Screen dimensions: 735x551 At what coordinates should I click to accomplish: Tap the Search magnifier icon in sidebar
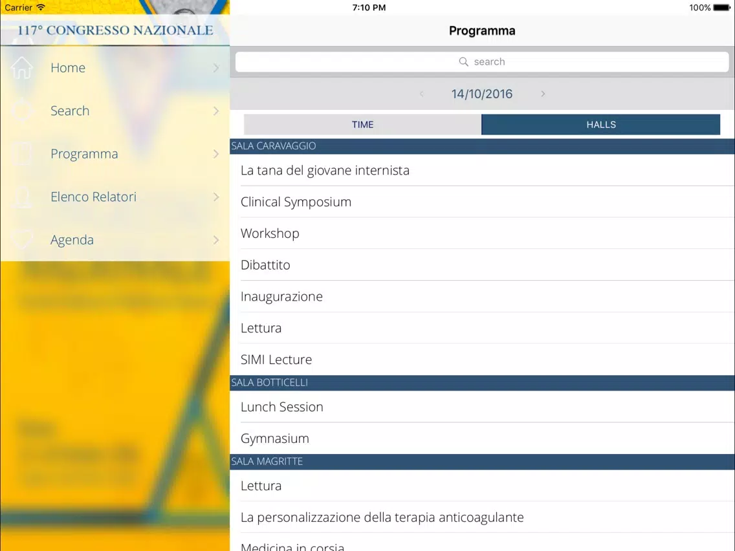coord(21,111)
